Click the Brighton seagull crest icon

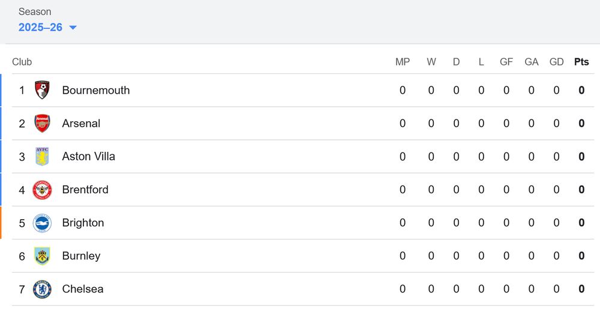pos(42,223)
